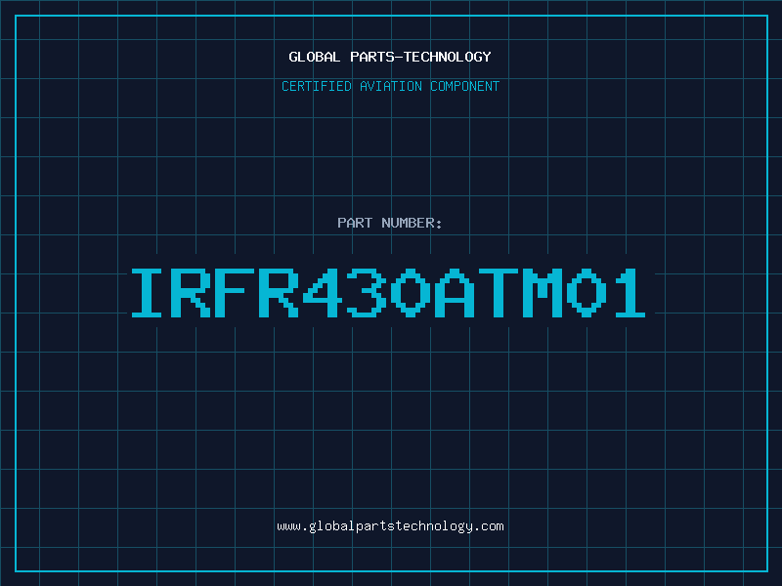Select the letter M in the part number
Screen dimensions: 782x586
(x=540, y=293)
